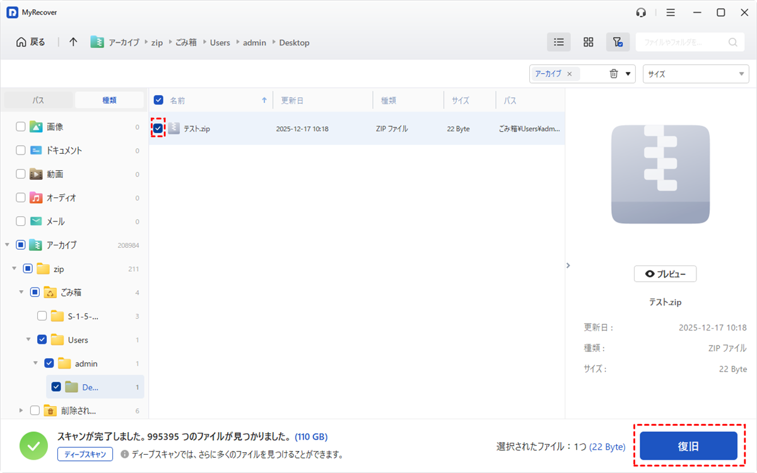This screenshot has width=757, height=473.
Task: Click the headset support icon
Action: pos(642,13)
